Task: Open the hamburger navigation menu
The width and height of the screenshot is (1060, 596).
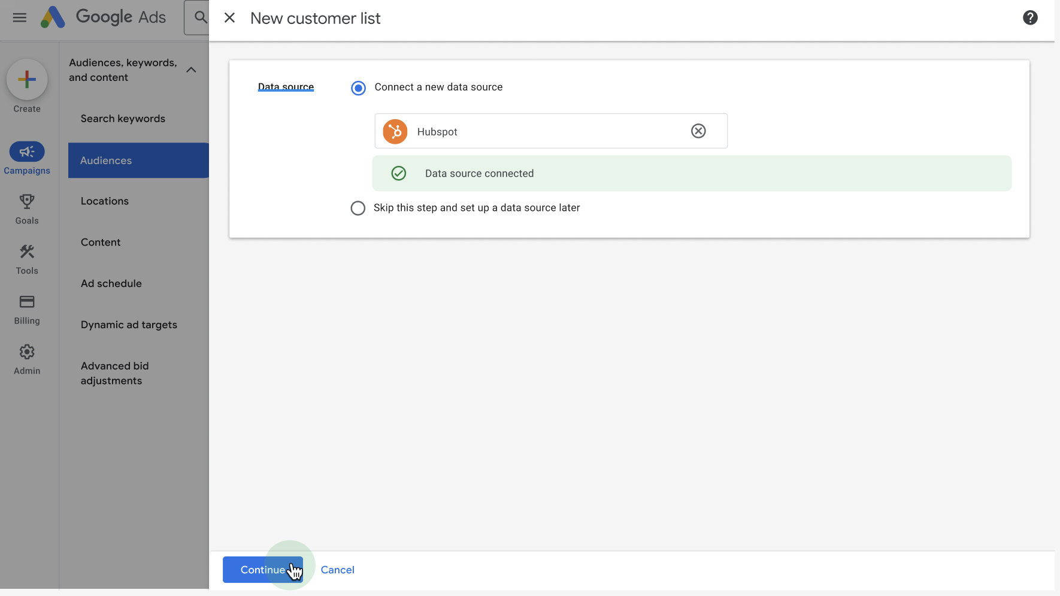Action: point(19,17)
